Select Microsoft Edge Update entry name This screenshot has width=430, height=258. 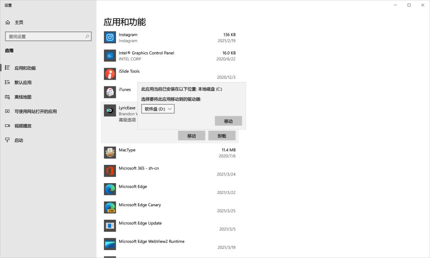tap(140, 223)
